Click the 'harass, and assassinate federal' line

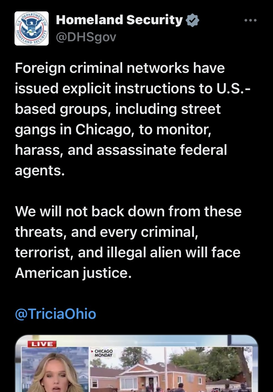pyautogui.click(x=121, y=150)
